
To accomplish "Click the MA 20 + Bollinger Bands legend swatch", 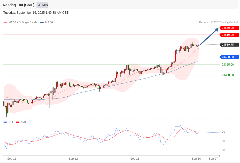I will 5,22.
